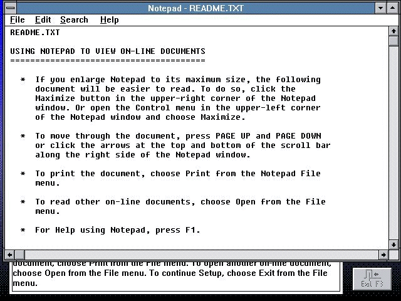Click the grayed Exit F3 button

[x=372, y=278]
